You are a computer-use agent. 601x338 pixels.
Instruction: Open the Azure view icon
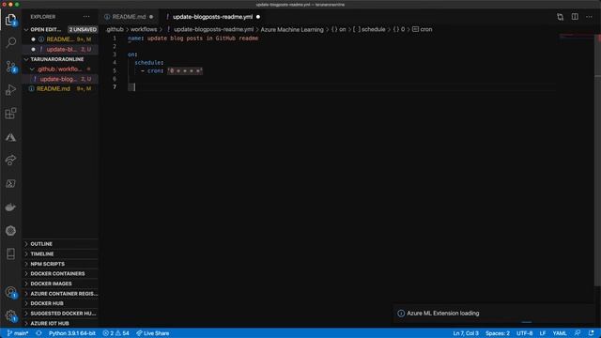point(10,137)
